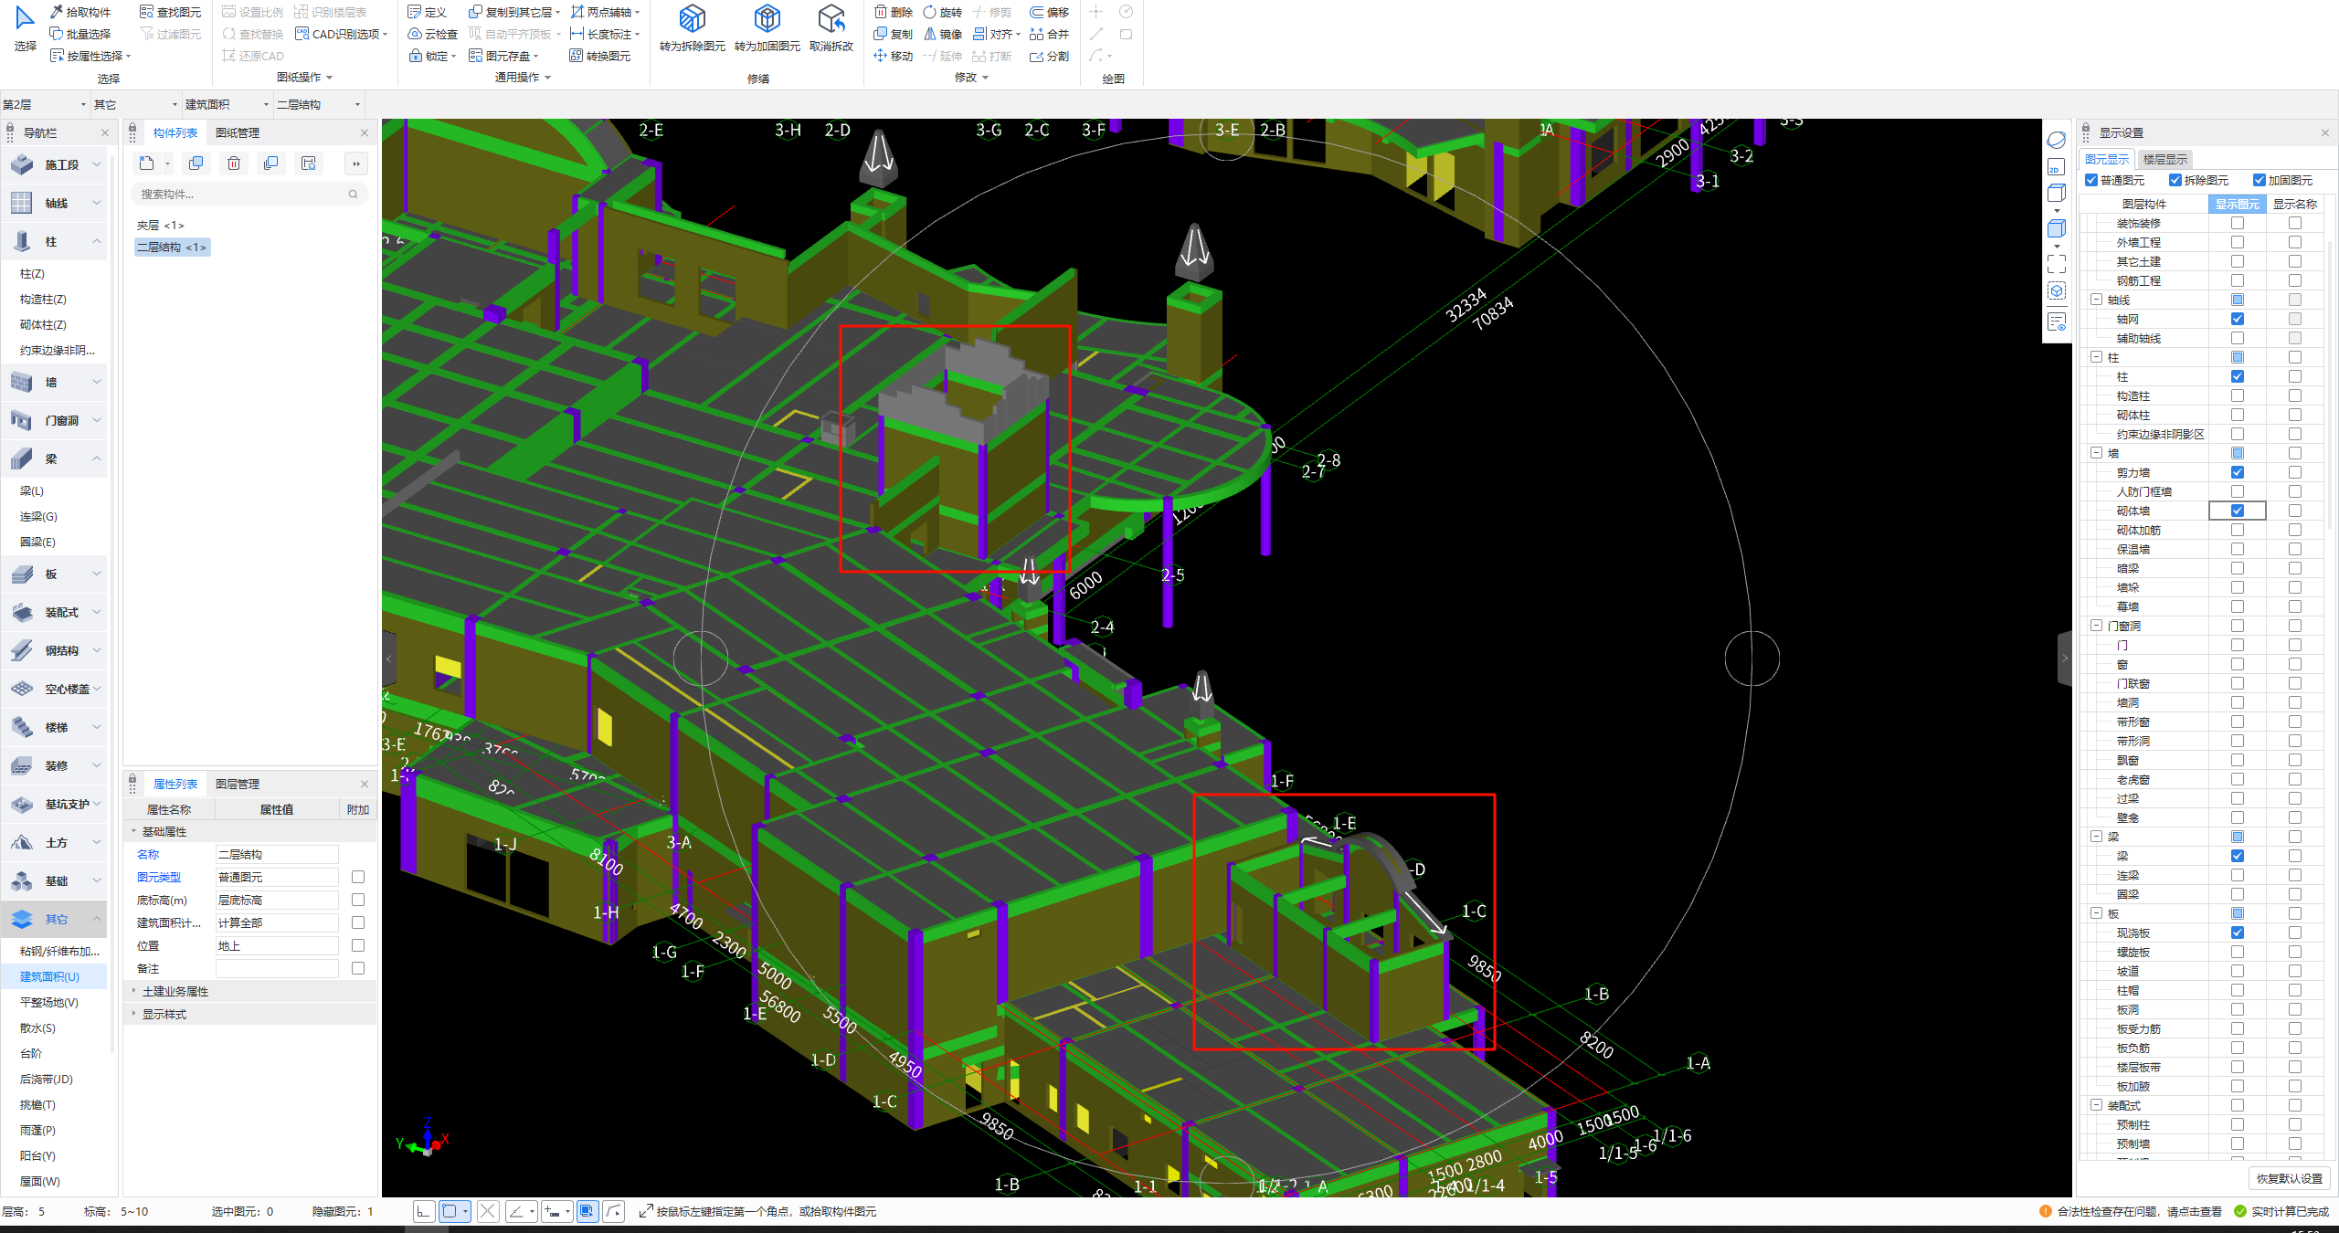
Task: Collapse the 门窗洞 tree group
Action: click(2096, 626)
